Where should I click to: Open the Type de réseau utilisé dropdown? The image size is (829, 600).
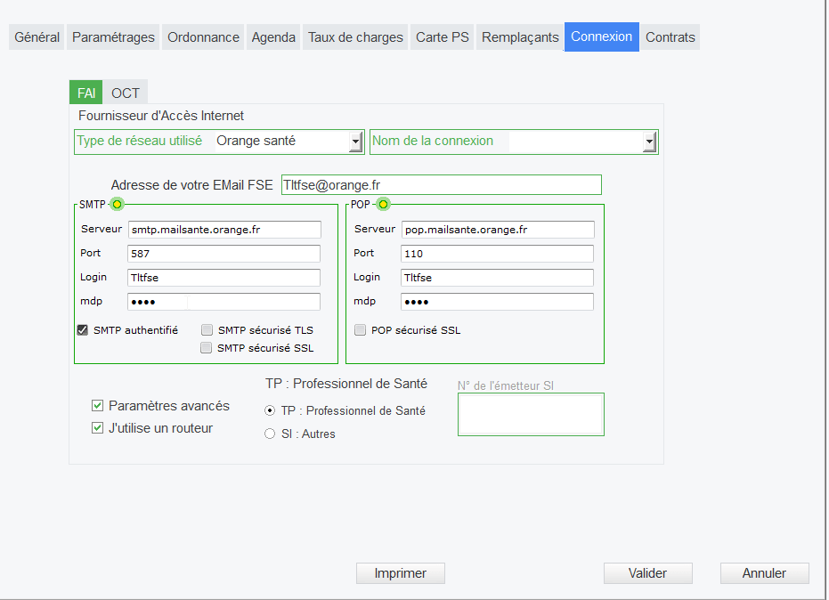(356, 142)
